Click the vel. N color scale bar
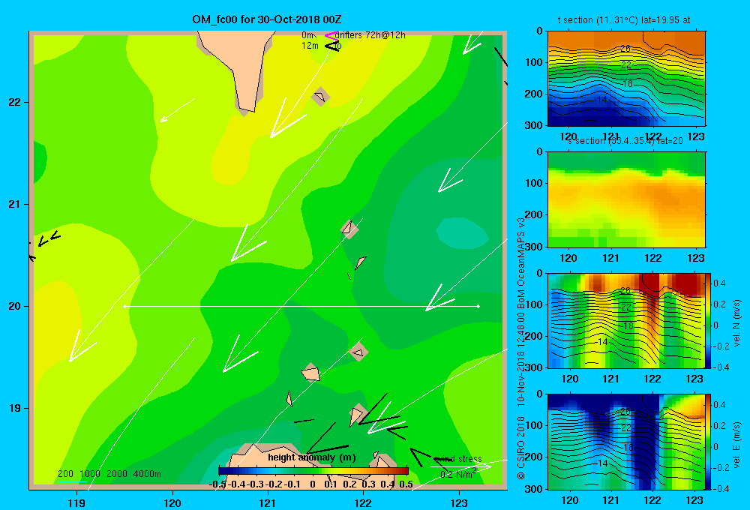 tap(709, 320)
